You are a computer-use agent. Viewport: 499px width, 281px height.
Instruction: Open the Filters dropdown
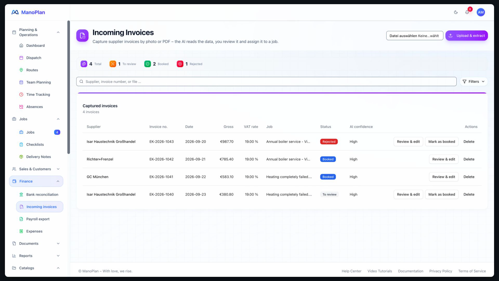474,81
